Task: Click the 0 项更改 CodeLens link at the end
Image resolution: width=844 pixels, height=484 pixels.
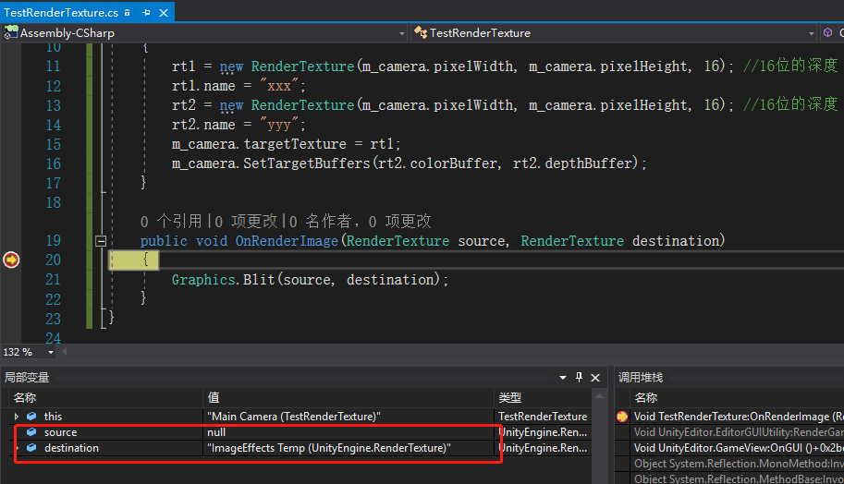Action: [x=400, y=221]
